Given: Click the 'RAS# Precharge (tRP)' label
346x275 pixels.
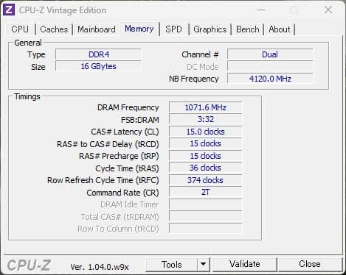Looking at the screenshot, I should 119,156.
